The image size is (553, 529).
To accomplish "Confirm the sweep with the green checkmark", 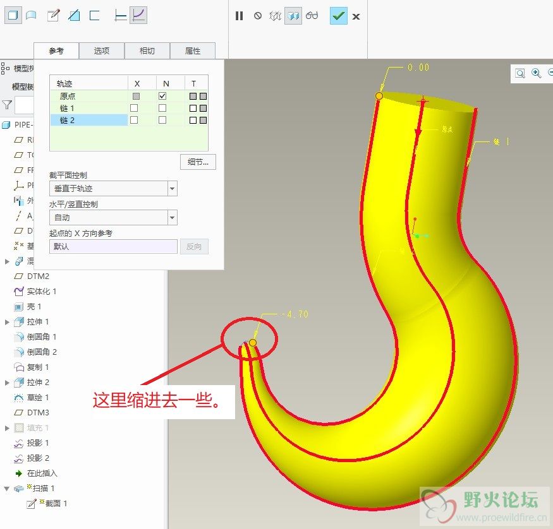I will pyautogui.click(x=338, y=16).
